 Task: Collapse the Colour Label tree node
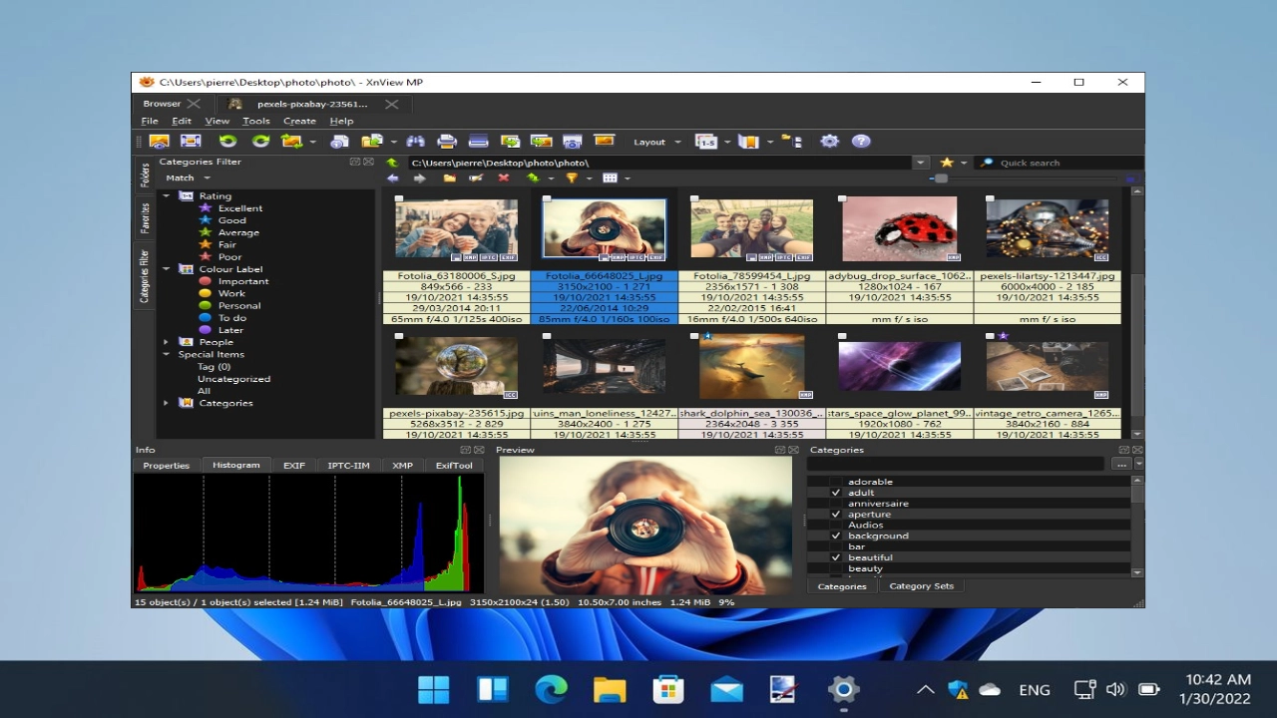coord(167,269)
